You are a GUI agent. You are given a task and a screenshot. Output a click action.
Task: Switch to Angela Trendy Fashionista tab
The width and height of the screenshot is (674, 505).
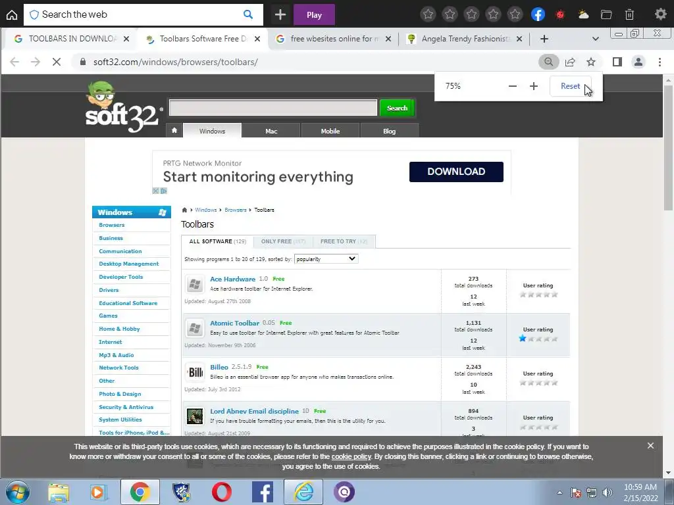[x=464, y=39]
